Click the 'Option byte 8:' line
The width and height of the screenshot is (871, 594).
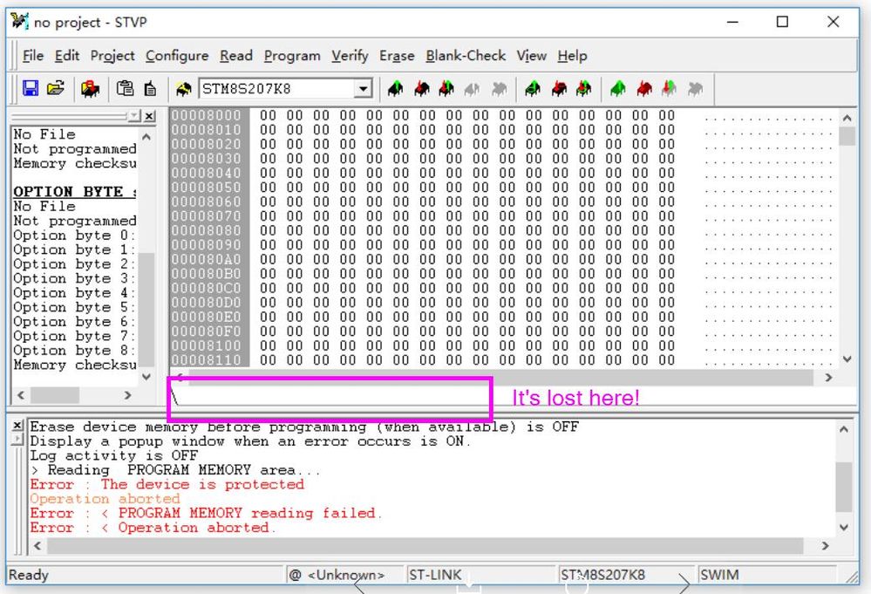pyautogui.click(x=74, y=351)
